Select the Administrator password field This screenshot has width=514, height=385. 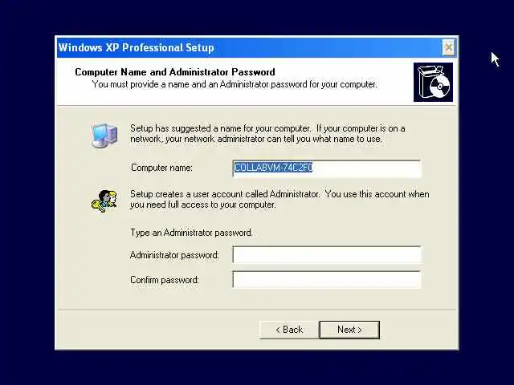pos(327,255)
